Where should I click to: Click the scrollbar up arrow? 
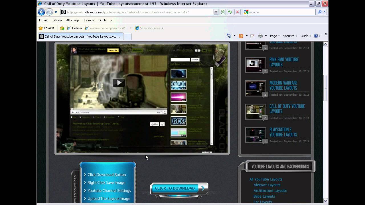pos(326,44)
